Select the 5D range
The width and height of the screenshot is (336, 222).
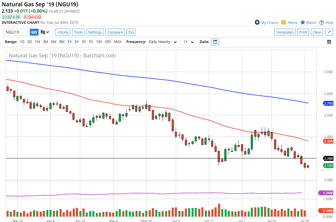tap(30, 42)
